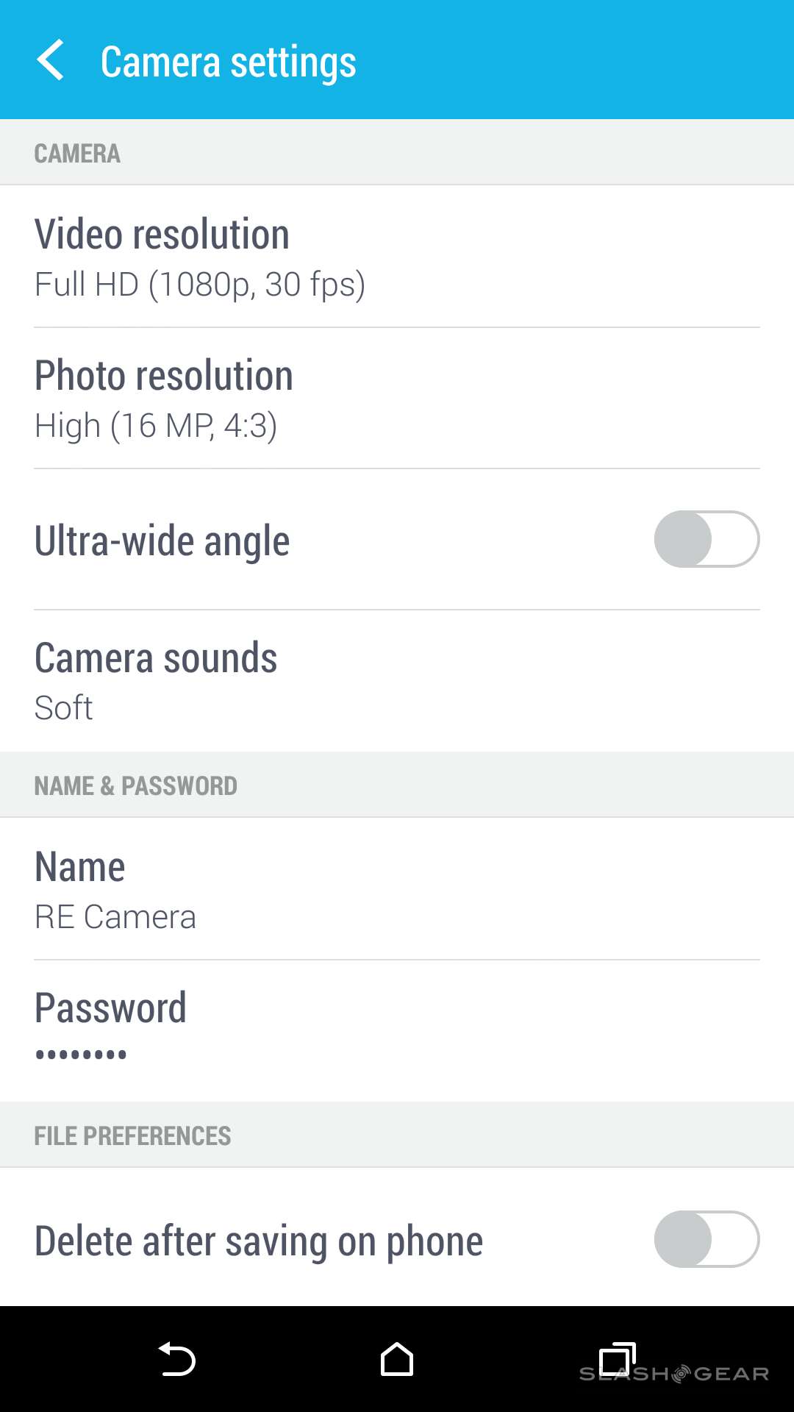The height and width of the screenshot is (1412, 794).
Task: Tap the Delete after saving label
Action: click(259, 1241)
